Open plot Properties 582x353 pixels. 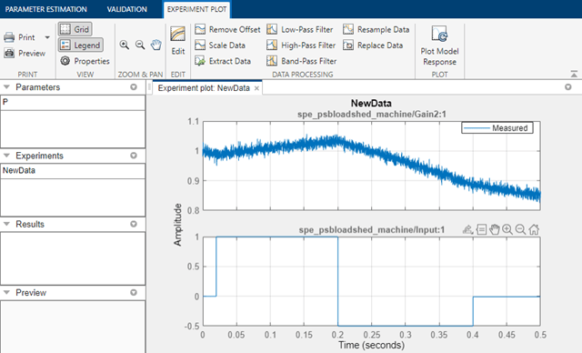[85, 61]
